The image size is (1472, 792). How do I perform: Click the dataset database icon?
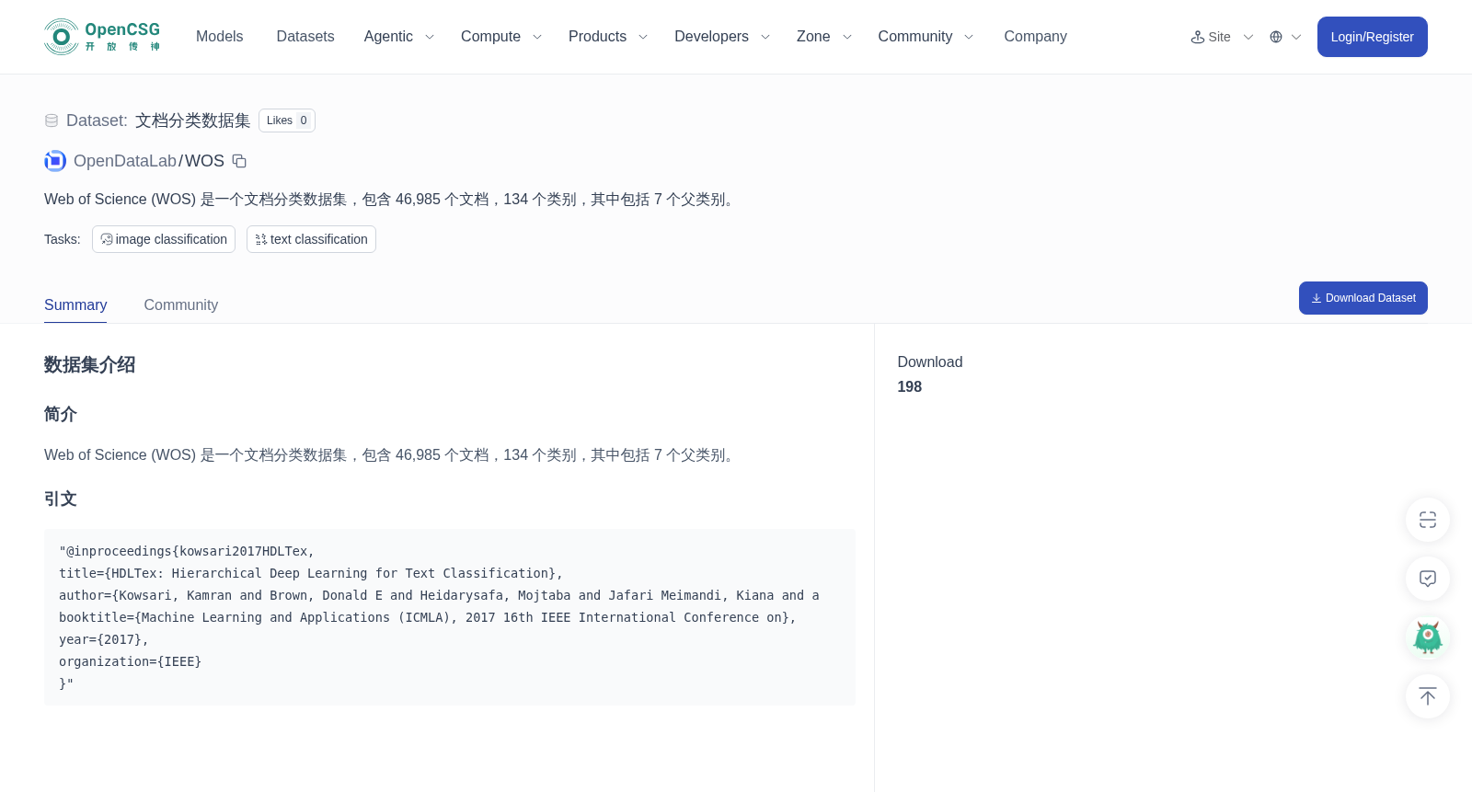click(x=52, y=121)
